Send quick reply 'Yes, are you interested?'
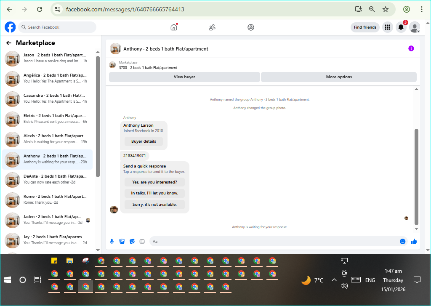 tap(154, 182)
